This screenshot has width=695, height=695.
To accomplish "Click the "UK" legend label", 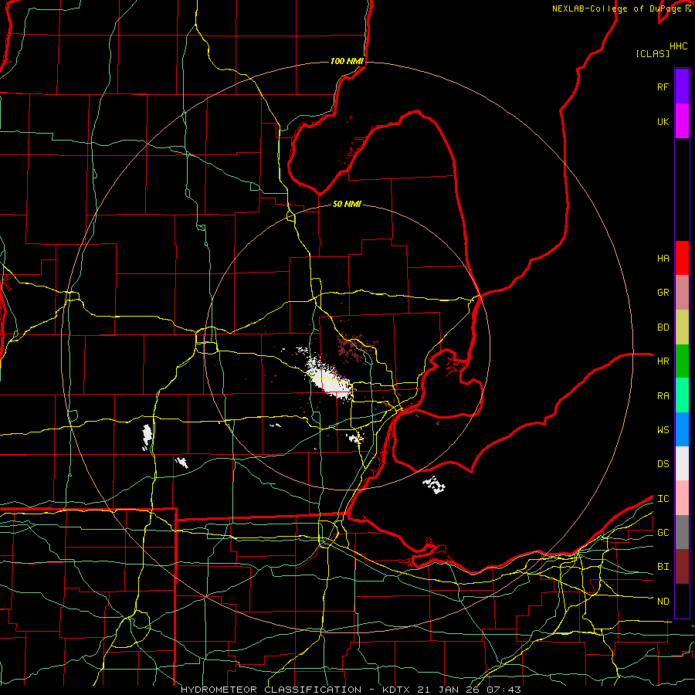I will click(x=663, y=121).
